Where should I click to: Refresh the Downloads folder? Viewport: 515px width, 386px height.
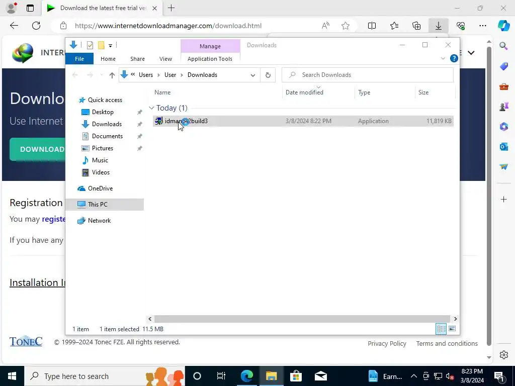pyautogui.click(x=268, y=75)
